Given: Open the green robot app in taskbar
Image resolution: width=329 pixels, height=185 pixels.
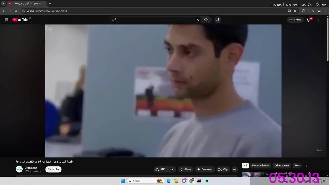Looking at the screenshot, I should tap(206, 181).
